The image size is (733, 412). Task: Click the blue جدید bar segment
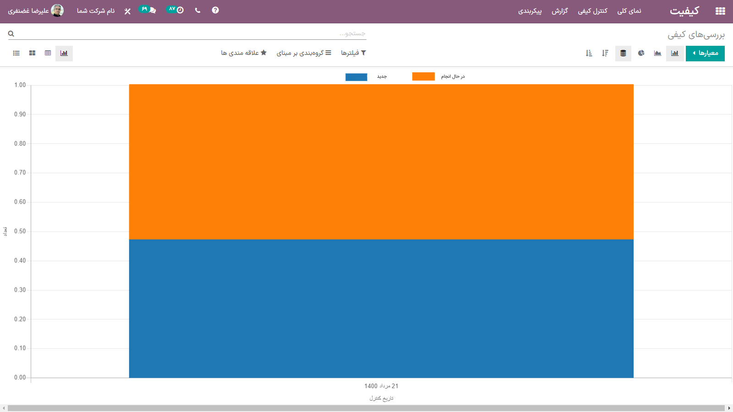coord(381,309)
